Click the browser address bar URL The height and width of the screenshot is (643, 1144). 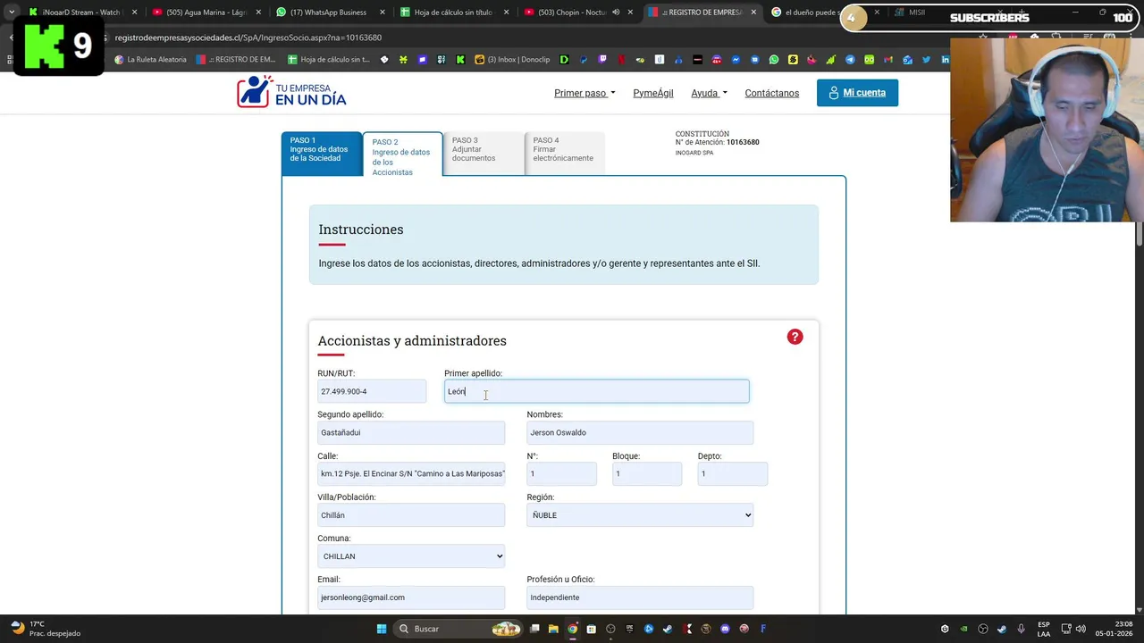pos(248,38)
